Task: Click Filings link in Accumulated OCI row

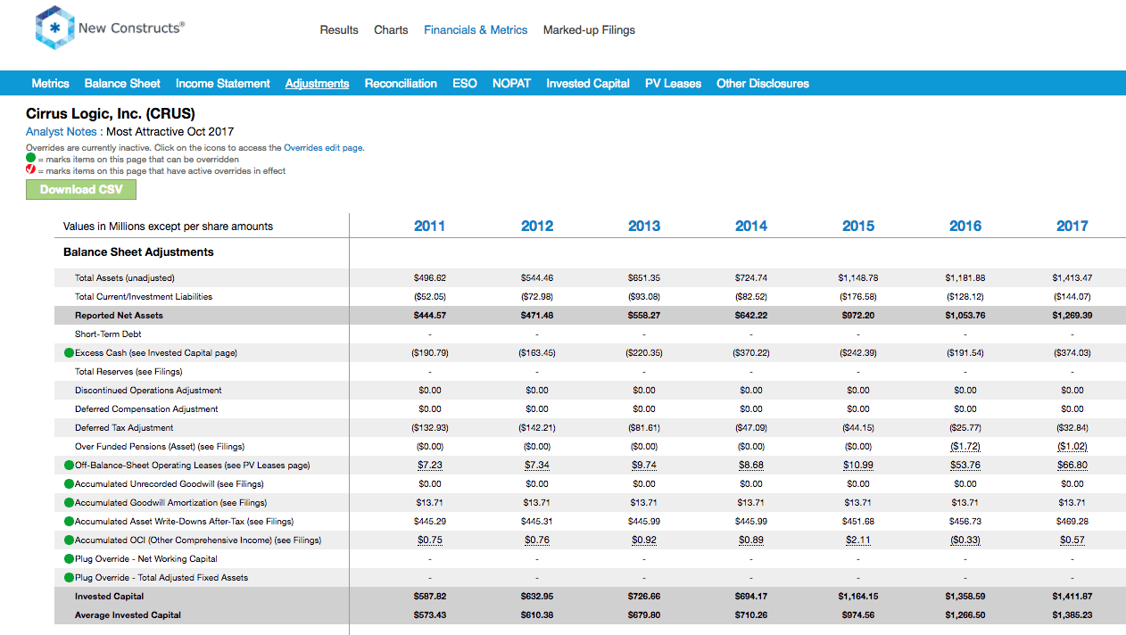Action: click(305, 540)
